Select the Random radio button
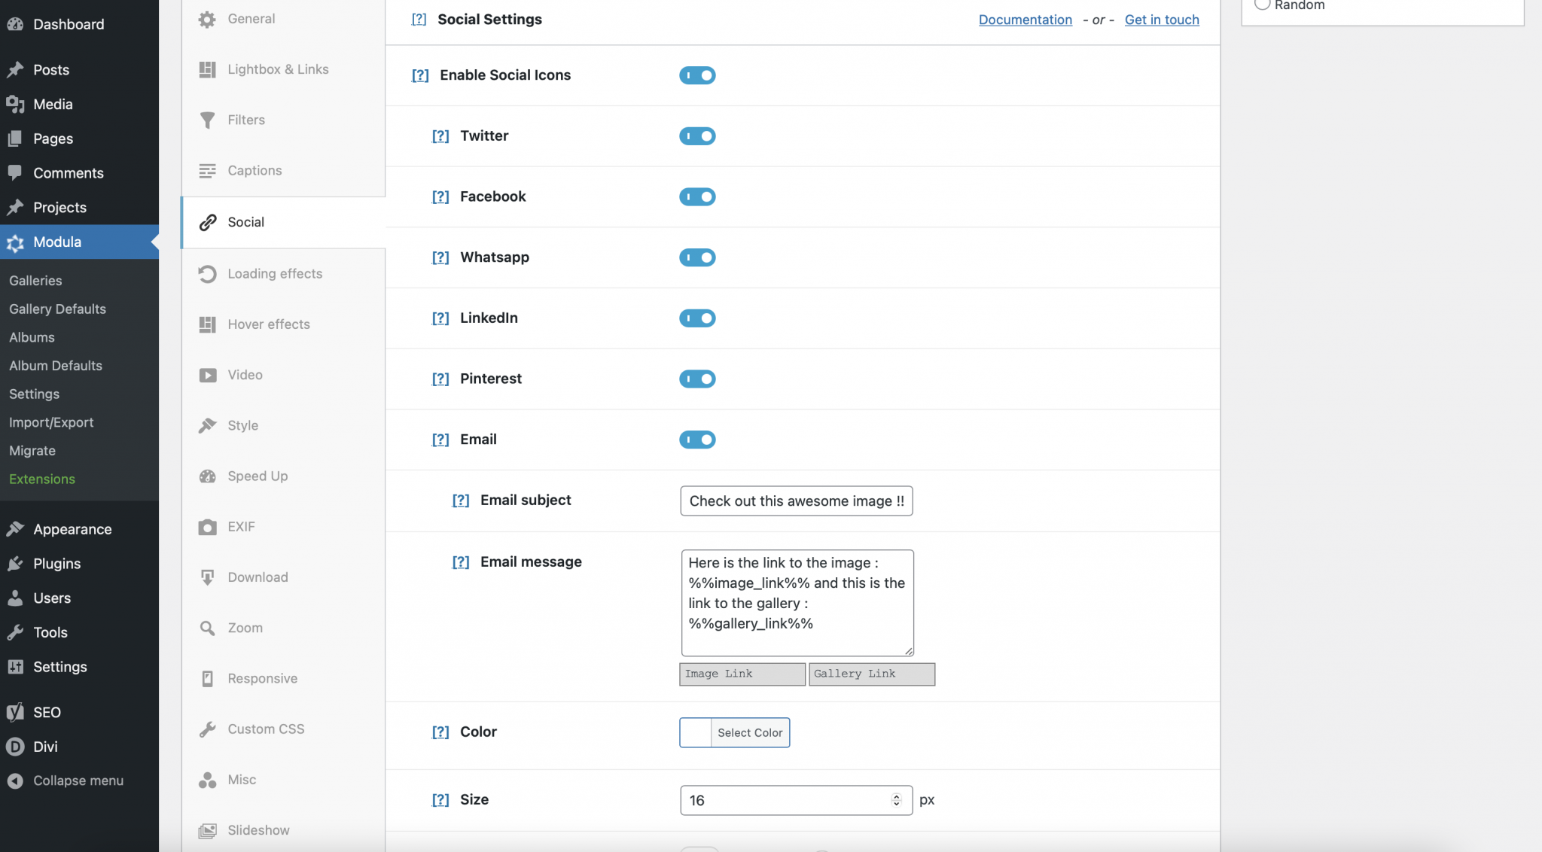The image size is (1542, 852). click(x=1263, y=5)
